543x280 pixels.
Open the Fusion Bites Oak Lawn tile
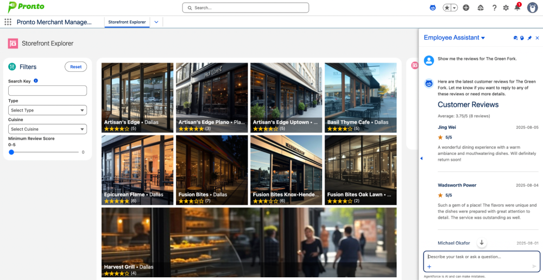click(361, 170)
